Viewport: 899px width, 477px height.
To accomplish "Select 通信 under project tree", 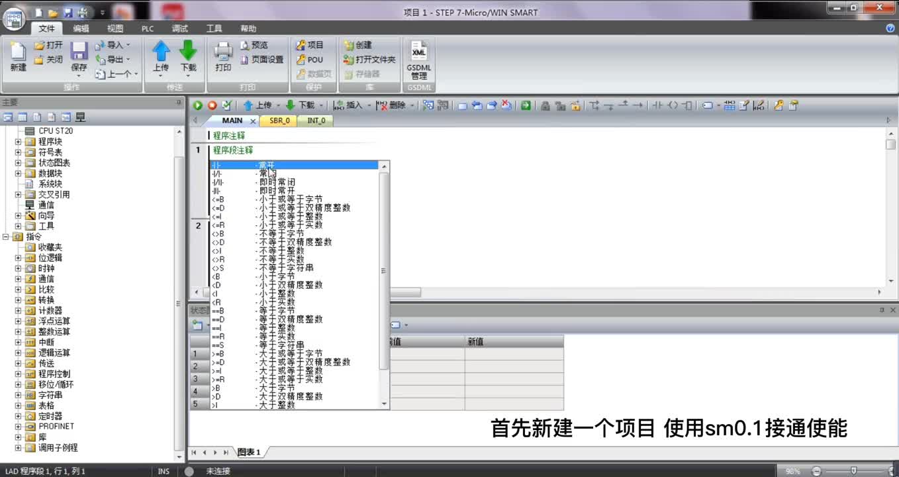I will point(46,205).
